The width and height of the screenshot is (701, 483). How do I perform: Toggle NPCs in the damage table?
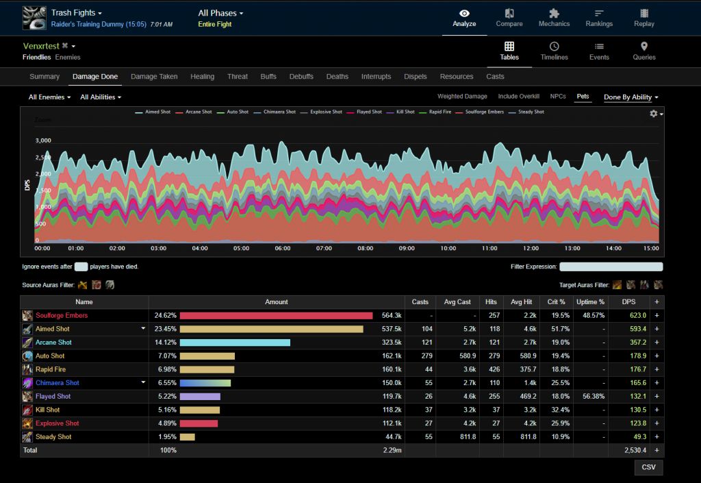click(558, 96)
